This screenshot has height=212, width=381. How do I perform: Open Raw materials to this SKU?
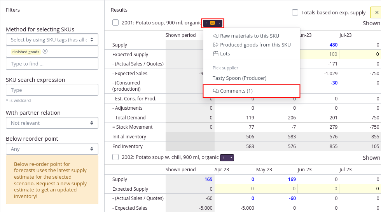pyautogui.click(x=249, y=36)
